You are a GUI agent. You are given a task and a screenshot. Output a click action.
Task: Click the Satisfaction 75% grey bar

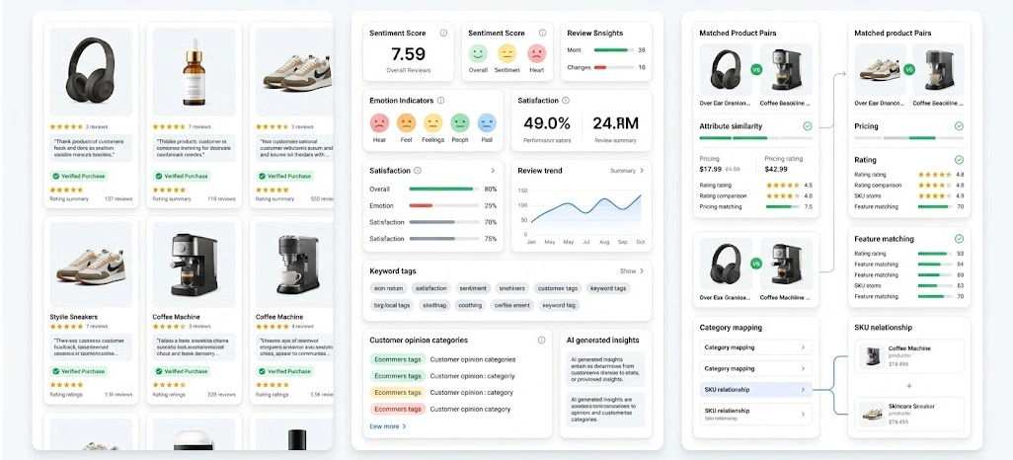444,239
